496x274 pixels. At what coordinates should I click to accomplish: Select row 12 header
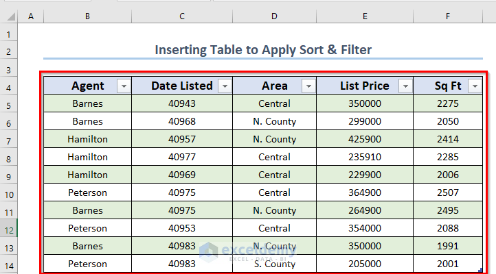9,228
